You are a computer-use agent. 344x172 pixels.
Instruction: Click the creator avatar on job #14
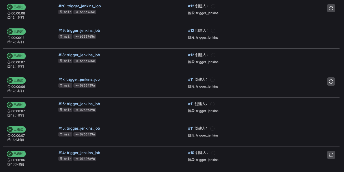213,153
